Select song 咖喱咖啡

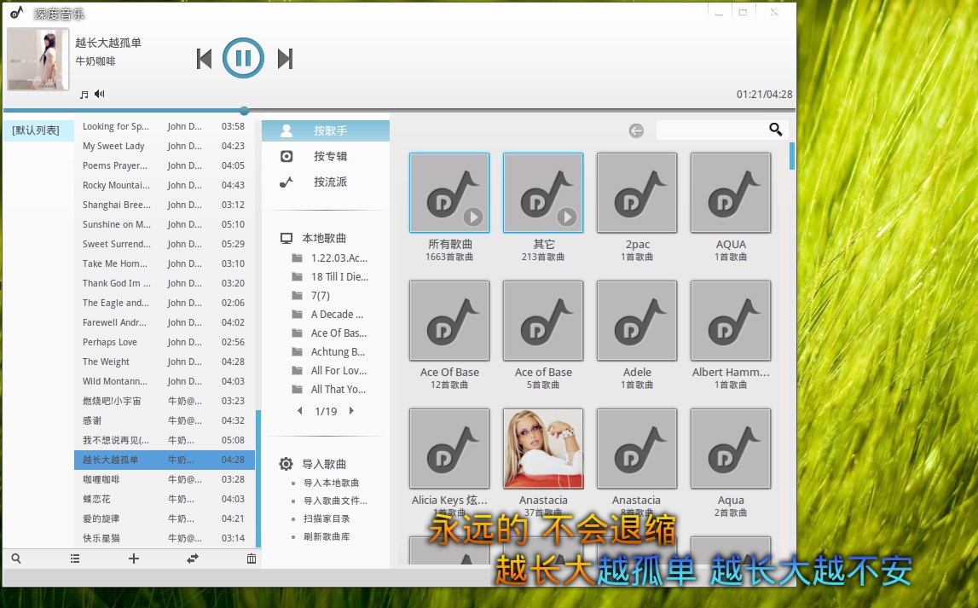click(164, 479)
